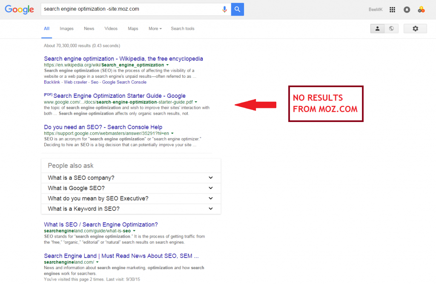Click 'You've visited this page 2 times' text
This screenshot has height=284, width=436.
coord(92,279)
